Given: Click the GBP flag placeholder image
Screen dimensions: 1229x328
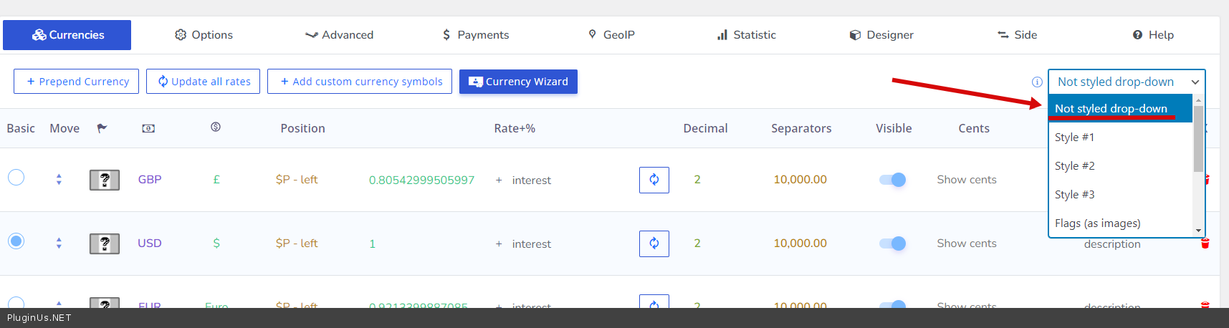Looking at the screenshot, I should point(105,180).
